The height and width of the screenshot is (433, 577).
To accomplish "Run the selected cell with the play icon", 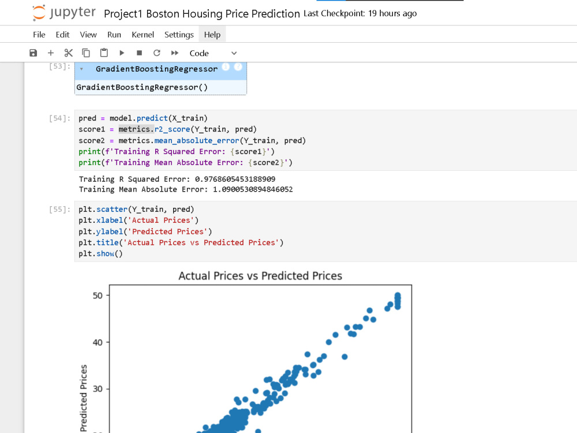I will tap(122, 53).
